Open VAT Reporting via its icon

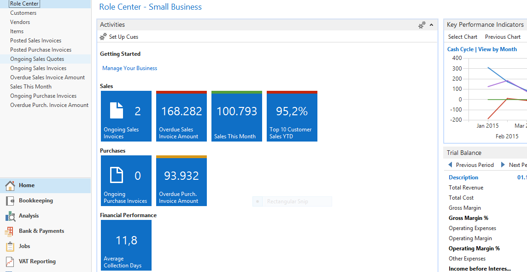[10, 262]
